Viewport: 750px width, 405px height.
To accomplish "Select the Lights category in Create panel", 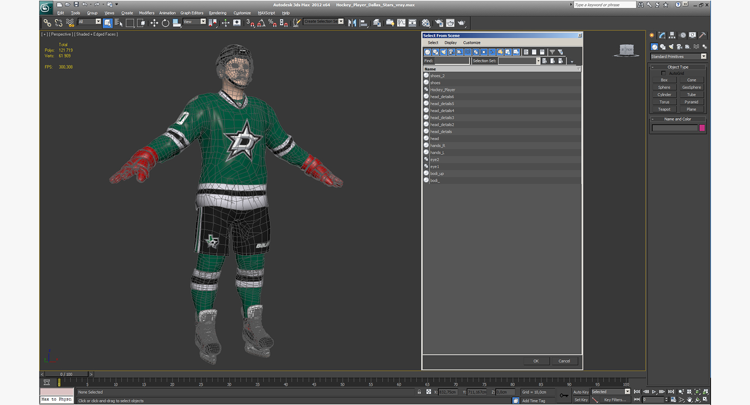I will (671, 47).
